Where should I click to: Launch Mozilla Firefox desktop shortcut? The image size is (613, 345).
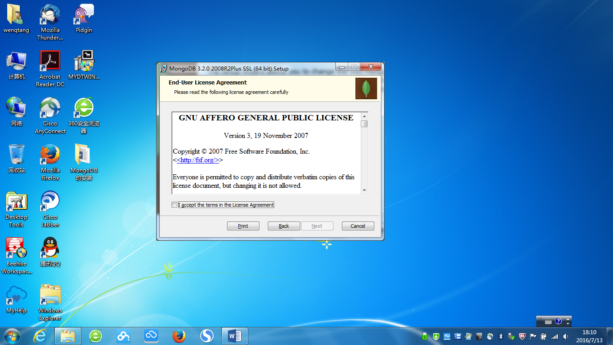click(x=50, y=162)
